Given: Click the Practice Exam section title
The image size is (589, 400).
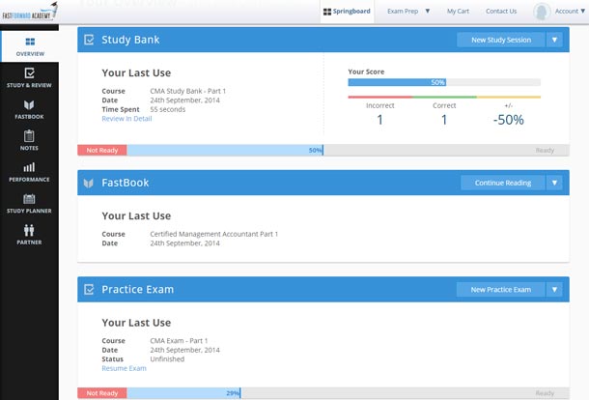Looking at the screenshot, I should click(137, 289).
